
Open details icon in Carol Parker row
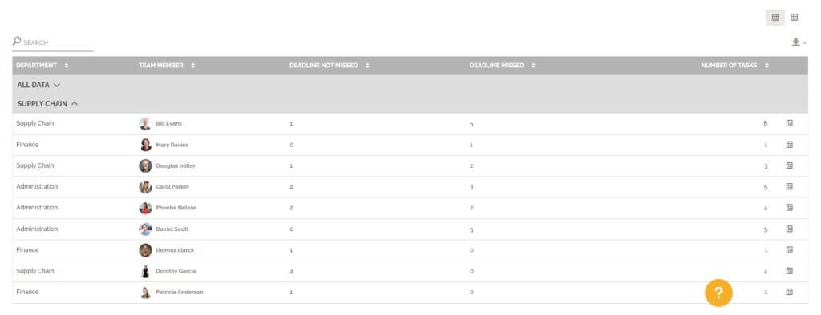click(x=789, y=186)
